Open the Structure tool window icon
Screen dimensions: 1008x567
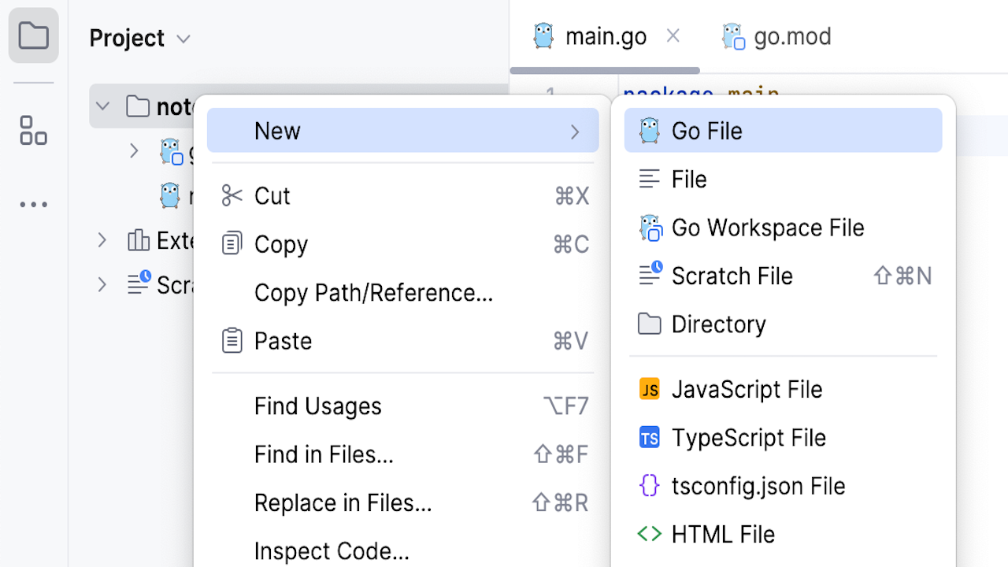pos(33,131)
